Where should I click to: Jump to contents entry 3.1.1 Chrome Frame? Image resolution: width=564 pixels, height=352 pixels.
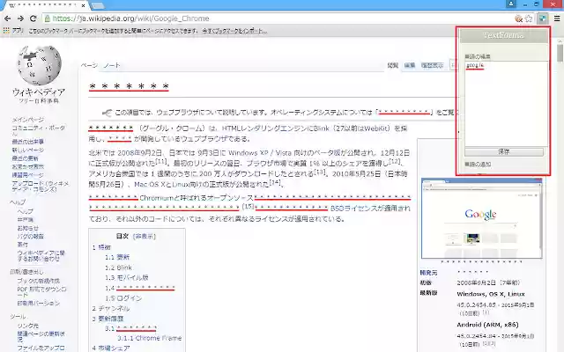[150, 338]
